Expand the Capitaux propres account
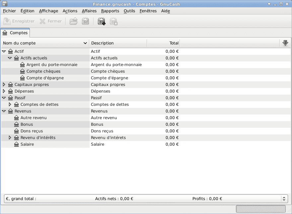Screen dimensions: 292x214 tap(4, 85)
